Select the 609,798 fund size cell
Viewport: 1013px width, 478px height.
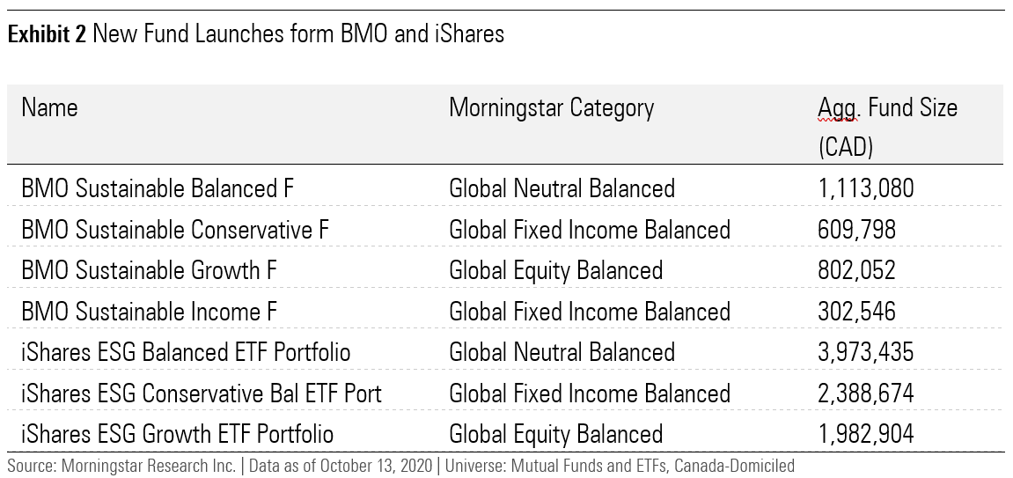tap(856, 230)
